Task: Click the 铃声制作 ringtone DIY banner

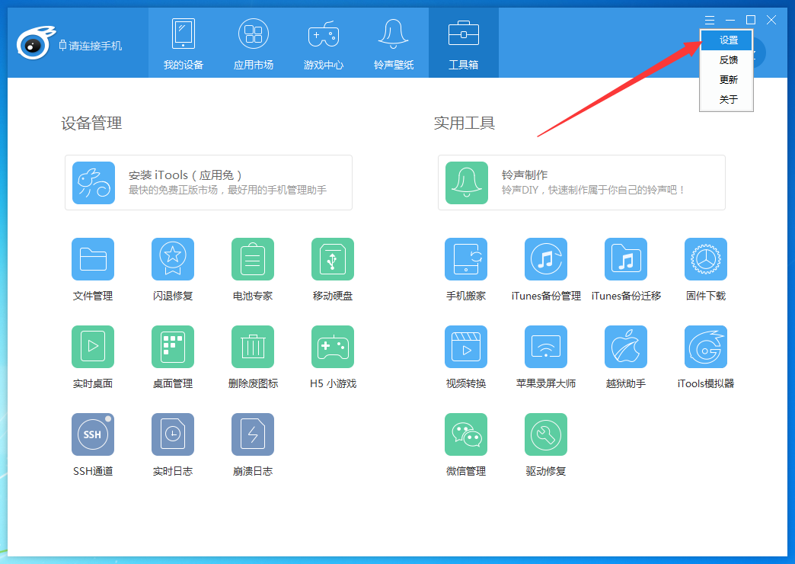Action: coord(581,183)
